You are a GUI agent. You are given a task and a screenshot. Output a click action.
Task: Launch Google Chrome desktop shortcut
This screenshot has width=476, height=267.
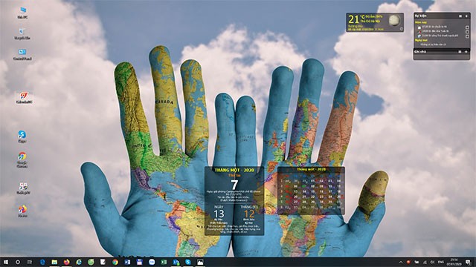pyautogui.click(x=22, y=159)
